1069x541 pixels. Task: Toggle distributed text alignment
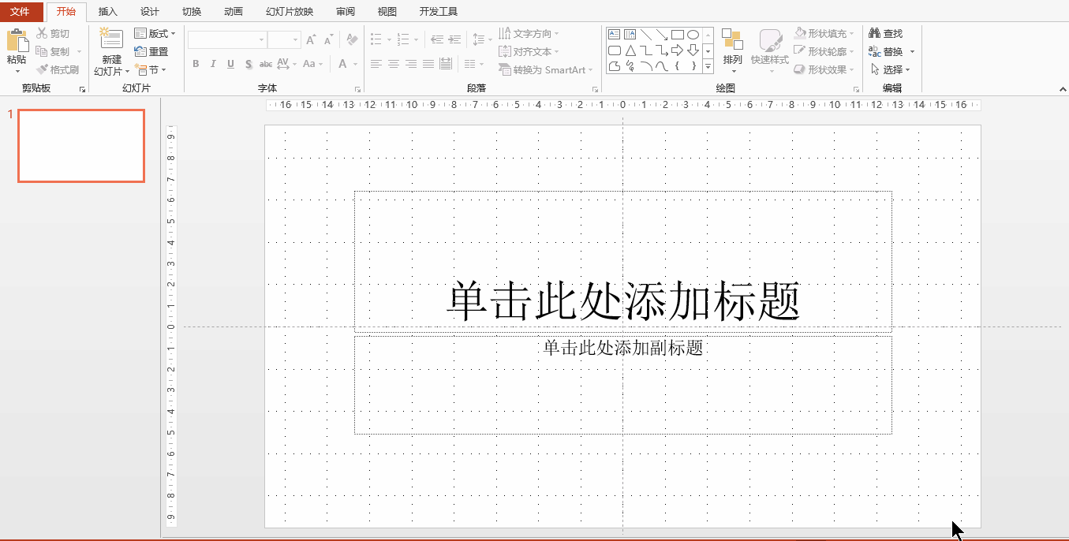(x=446, y=64)
